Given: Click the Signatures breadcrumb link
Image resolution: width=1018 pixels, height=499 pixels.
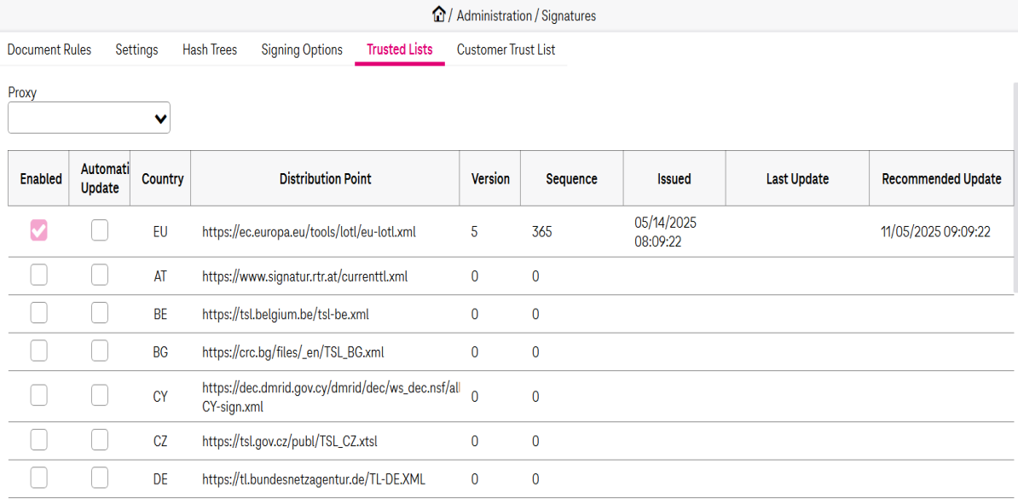Looking at the screenshot, I should point(568,15).
